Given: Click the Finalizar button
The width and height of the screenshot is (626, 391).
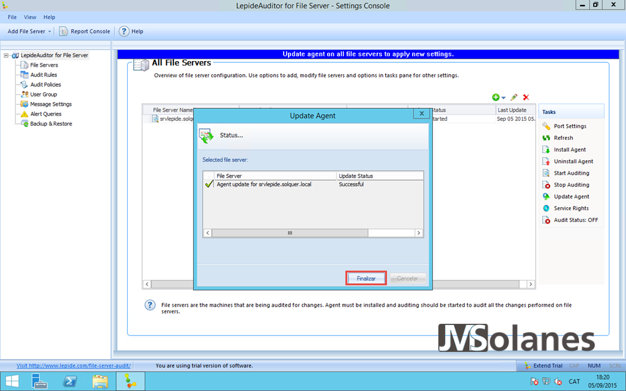Looking at the screenshot, I should 366,279.
